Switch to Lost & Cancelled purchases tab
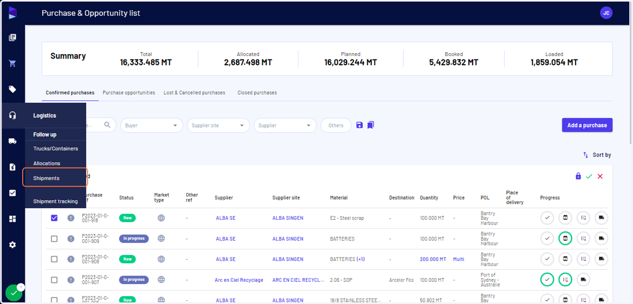The width and height of the screenshot is (633, 304). [194, 93]
